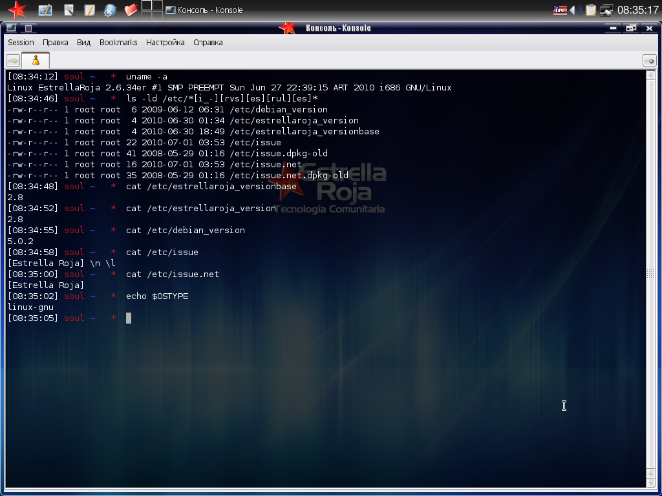This screenshot has width=662, height=496.
Task: Launch the desktop editor panel icon
Action: point(45,10)
